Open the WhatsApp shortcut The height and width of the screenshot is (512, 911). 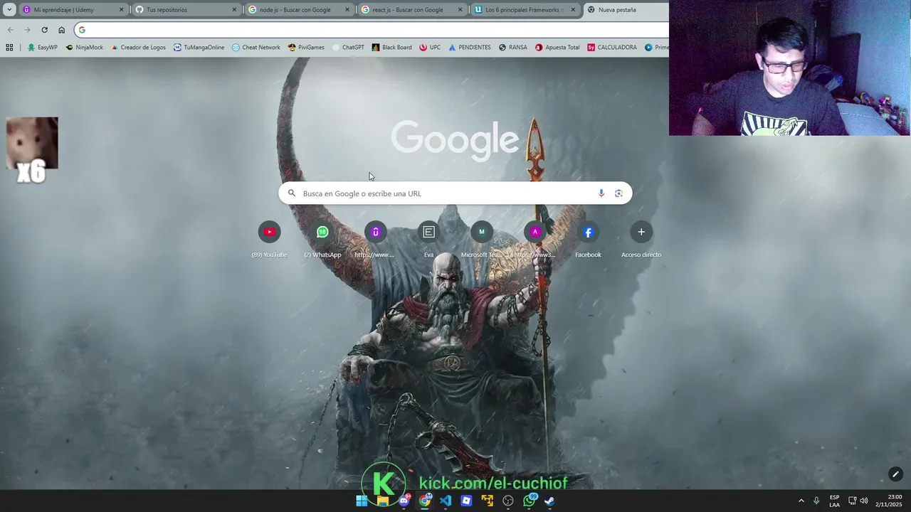[x=322, y=239]
